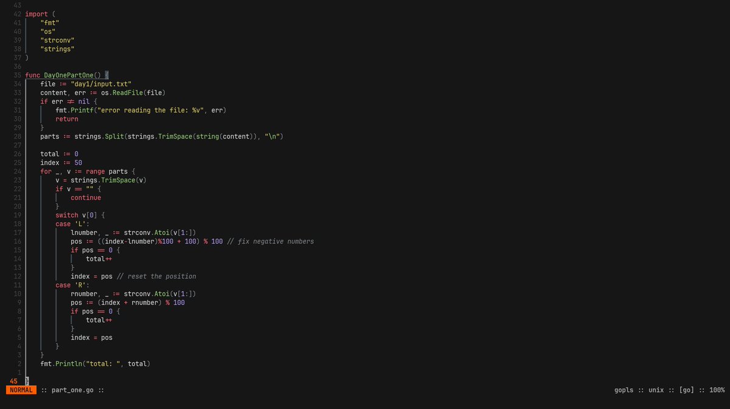Click the [go] filetype indicator

coord(686,390)
